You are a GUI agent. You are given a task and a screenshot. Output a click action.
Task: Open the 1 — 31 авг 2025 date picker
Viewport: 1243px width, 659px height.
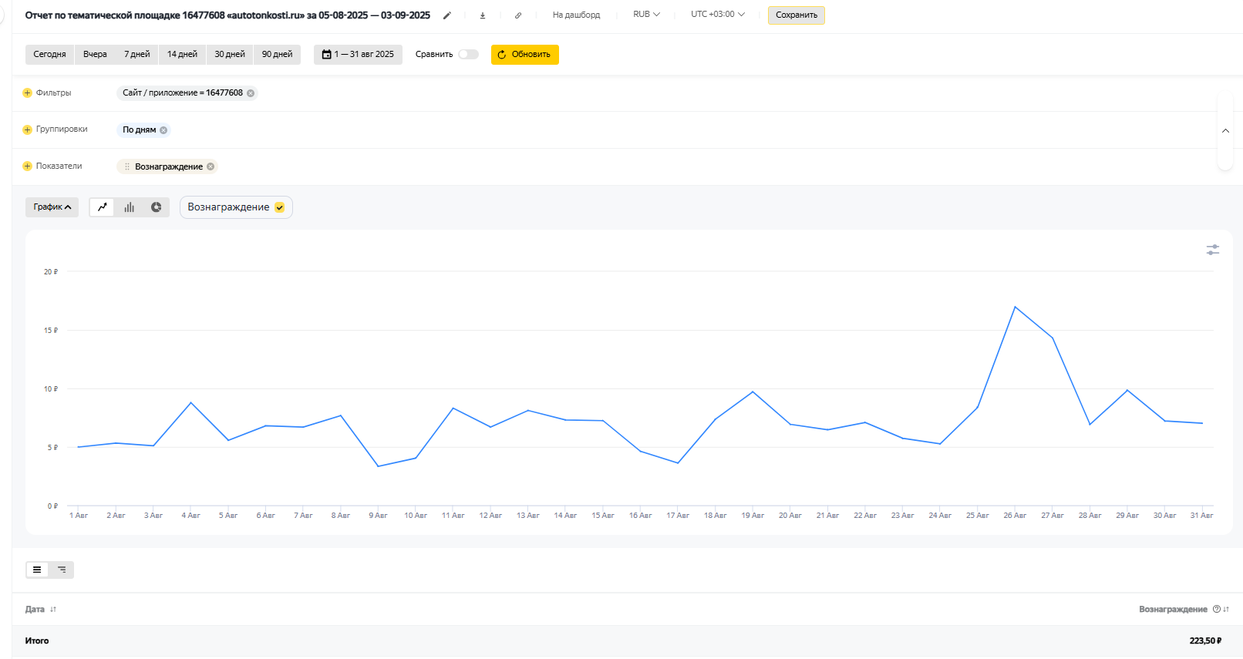tap(358, 55)
